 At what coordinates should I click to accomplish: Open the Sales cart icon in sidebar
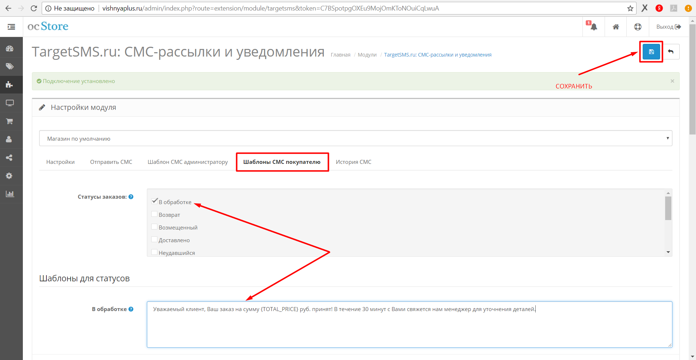9,121
